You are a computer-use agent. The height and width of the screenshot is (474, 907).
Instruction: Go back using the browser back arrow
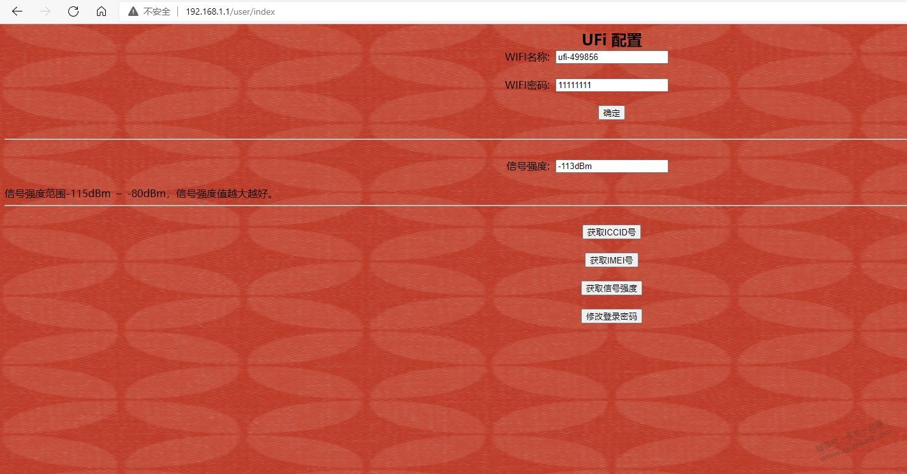tap(17, 11)
